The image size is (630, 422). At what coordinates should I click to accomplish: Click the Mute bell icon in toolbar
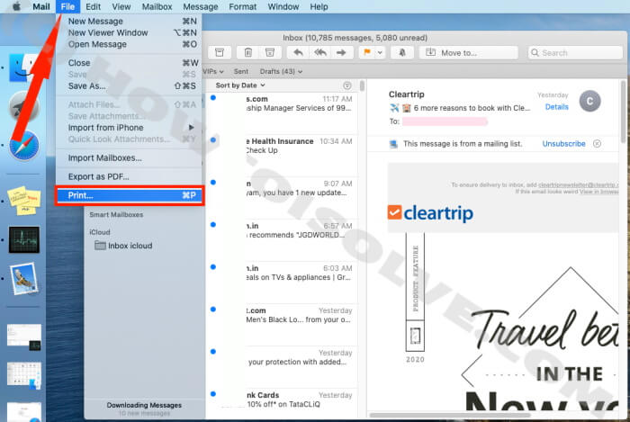(401, 52)
